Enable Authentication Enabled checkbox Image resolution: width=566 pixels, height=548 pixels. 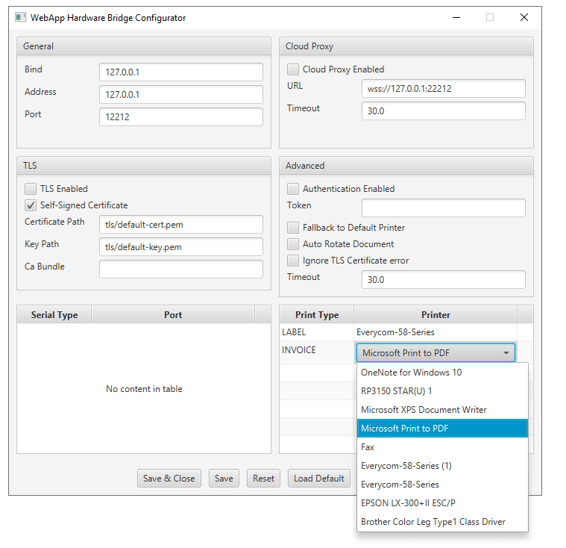pos(293,189)
